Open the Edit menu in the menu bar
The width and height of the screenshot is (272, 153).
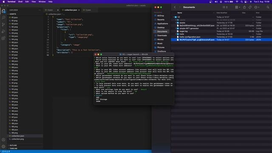coord(27,2)
